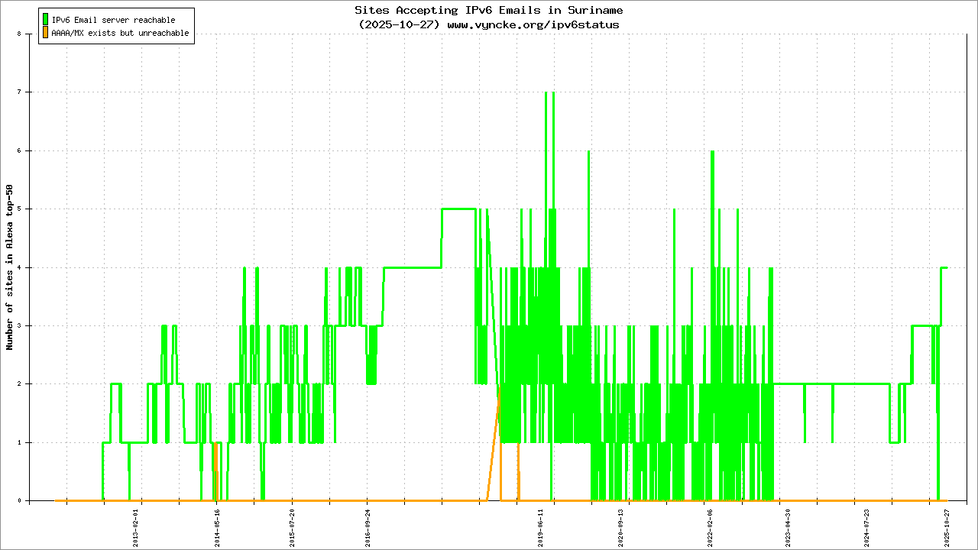Click the 2019-06-11 date label on the x-axis

point(541,523)
